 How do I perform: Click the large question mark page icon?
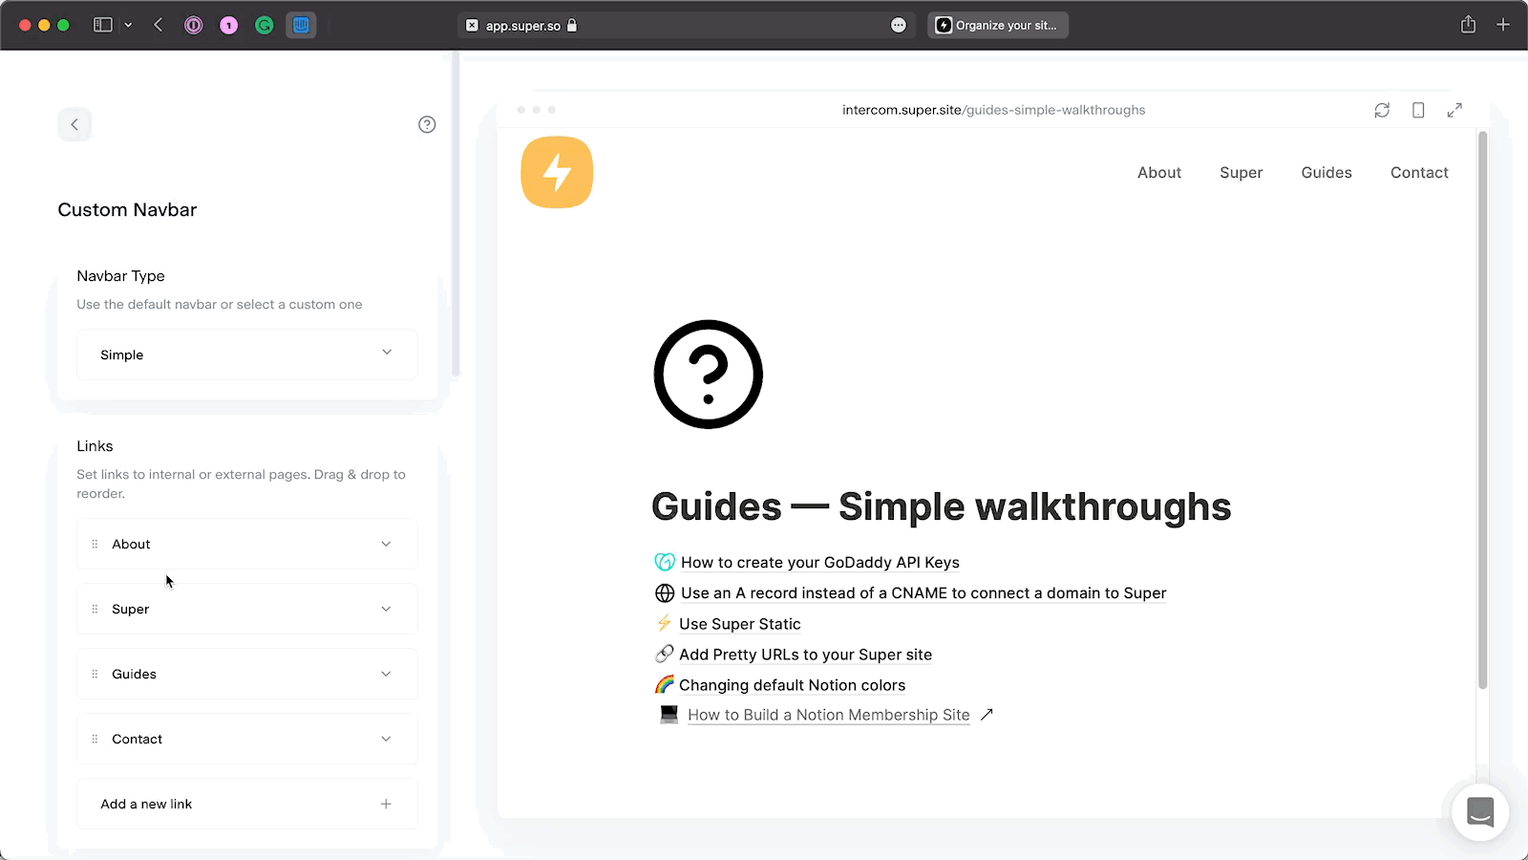pos(709,375)
